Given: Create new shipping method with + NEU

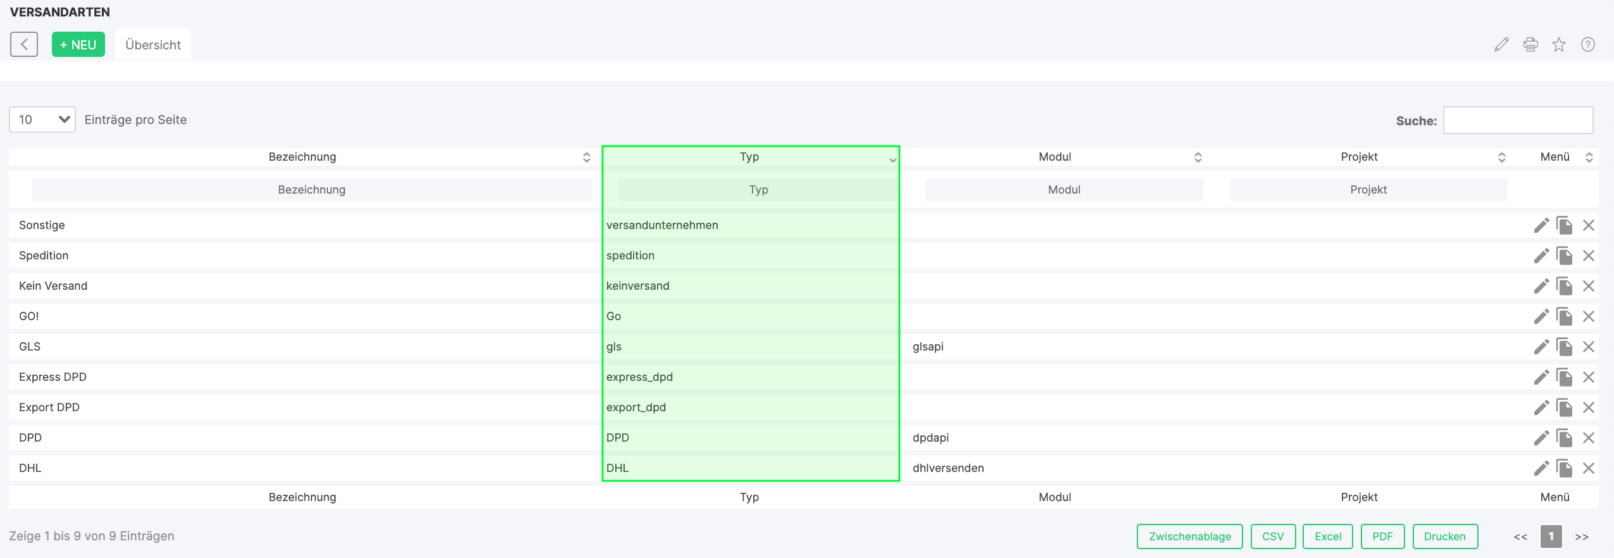Looking at the screenshot, I should click(x=78, y=45).
